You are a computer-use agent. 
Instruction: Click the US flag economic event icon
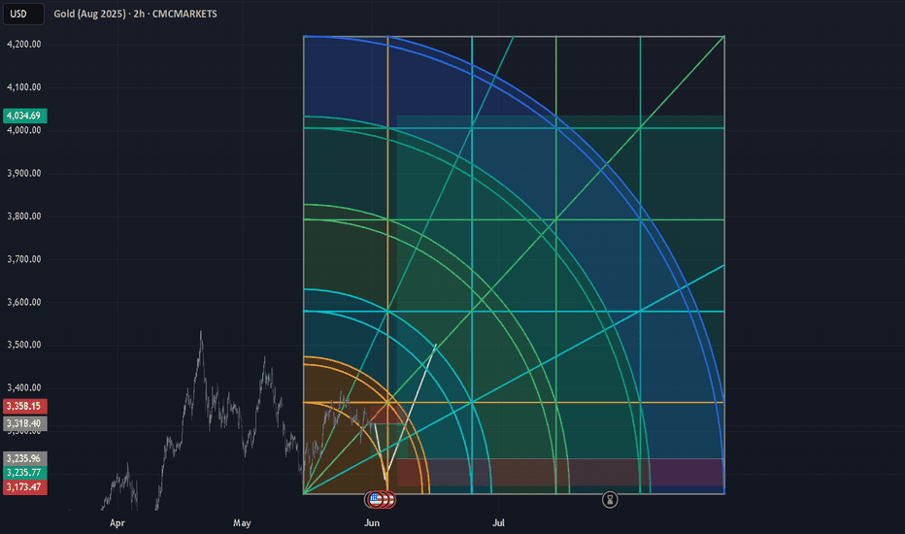[376, 499]
